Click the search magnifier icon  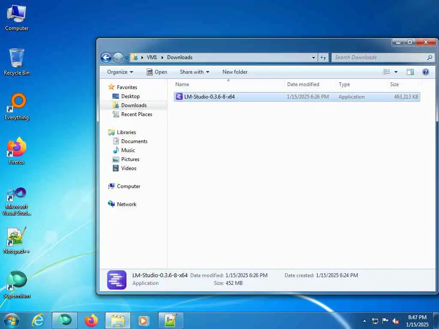click(x=430, y=57)
